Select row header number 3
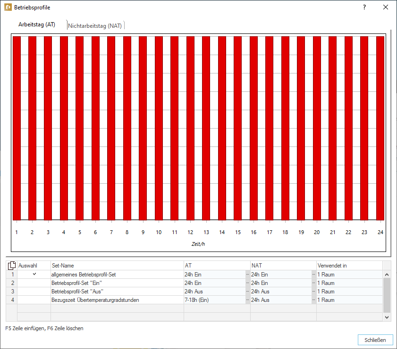Screen dimensions: 397x349 [x=12, y=292]
